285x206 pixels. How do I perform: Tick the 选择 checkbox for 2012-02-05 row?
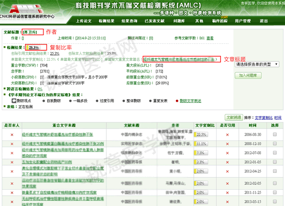[x=275, y=183]
